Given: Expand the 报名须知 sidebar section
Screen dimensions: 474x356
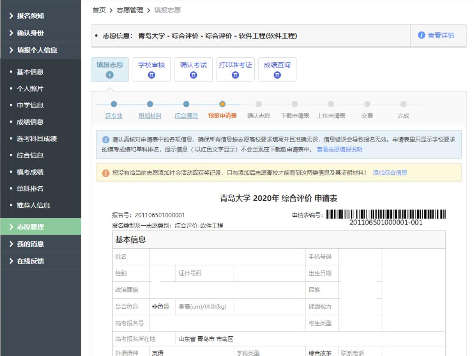Looking at the screenshot, I should [41, 16].
